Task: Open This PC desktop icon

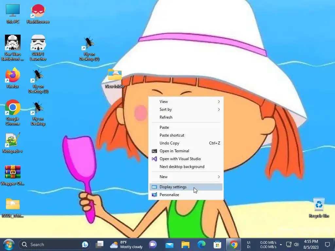Action: pyautogui.click(x=13, y=14)
